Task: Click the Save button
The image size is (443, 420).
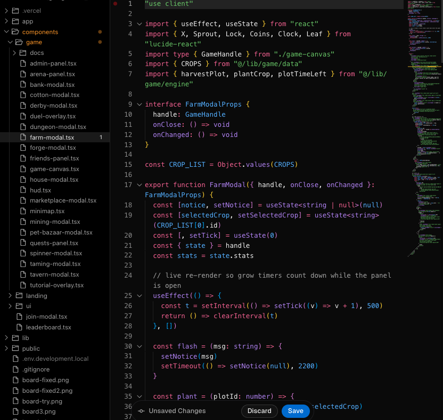Action: pyautogui.click(x=296, y=411)
